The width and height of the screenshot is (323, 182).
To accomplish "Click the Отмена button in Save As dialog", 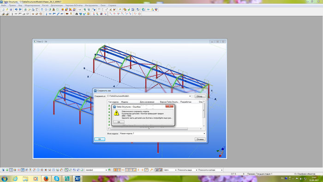I will pos(200,140).
